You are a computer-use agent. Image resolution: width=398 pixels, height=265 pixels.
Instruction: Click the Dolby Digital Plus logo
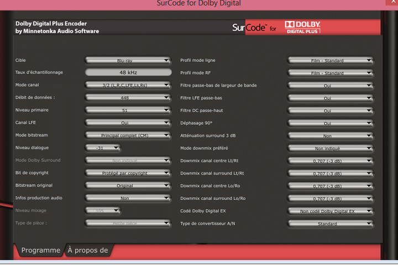point(302,27)
